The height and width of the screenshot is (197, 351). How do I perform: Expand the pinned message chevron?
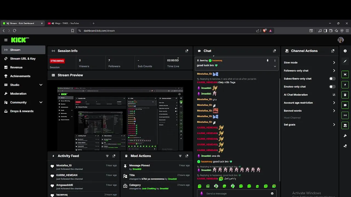275,66
